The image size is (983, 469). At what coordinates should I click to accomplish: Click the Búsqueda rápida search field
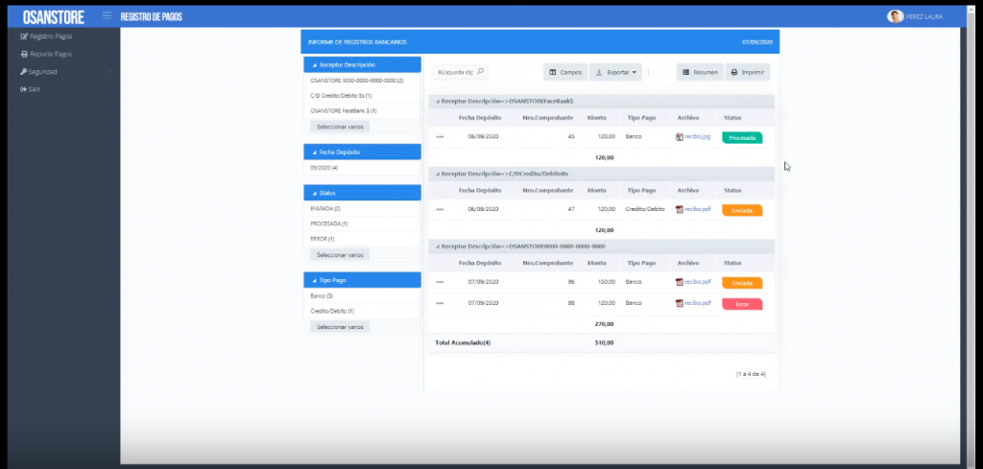[x=455, y=72]
